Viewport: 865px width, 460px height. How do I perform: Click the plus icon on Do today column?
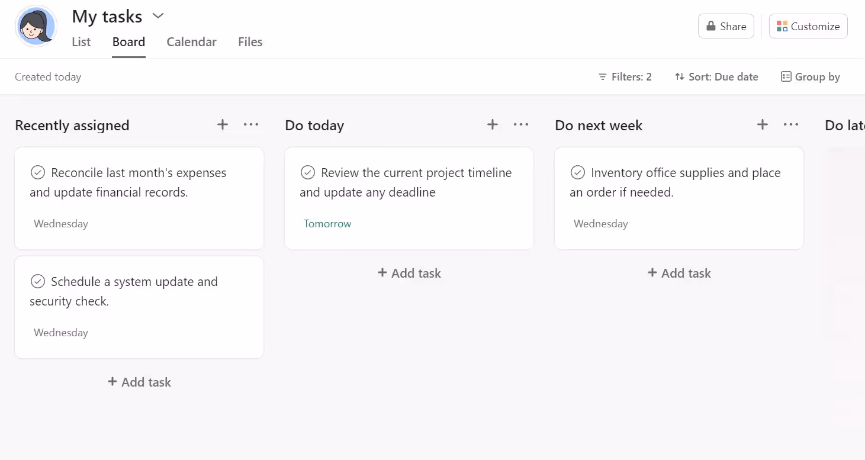[x=492, y=124]
